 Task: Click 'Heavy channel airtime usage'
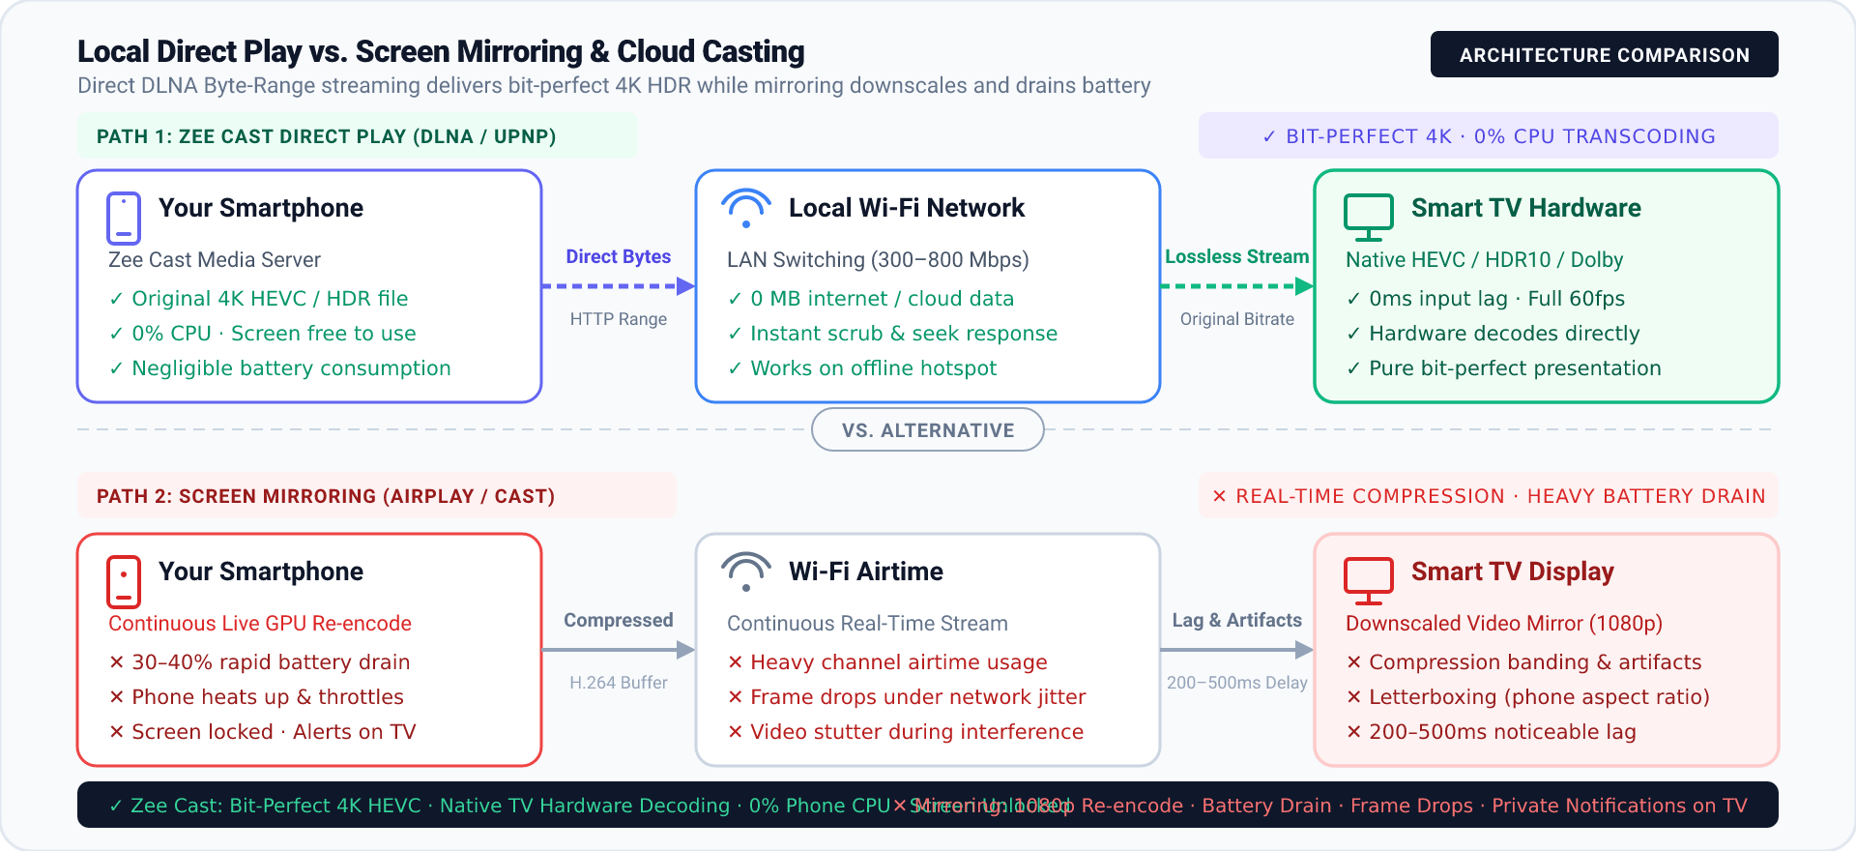point(887,662)
